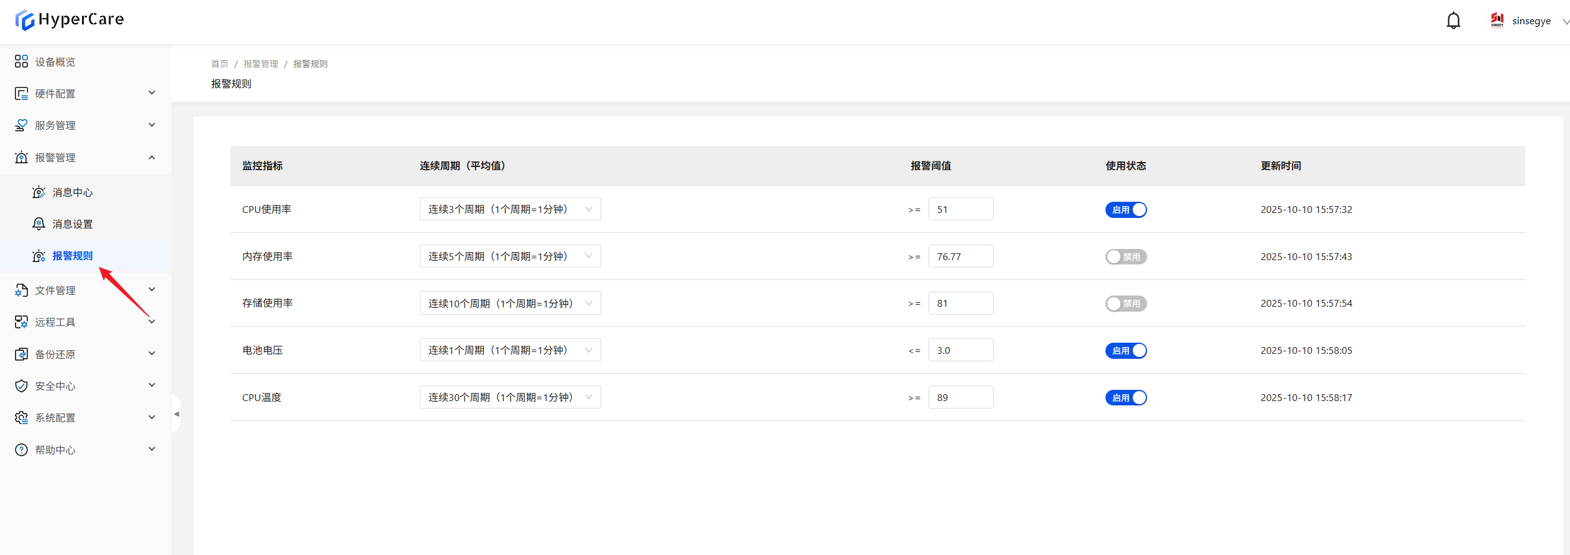Click the 服务管理 sidebar icon
Viewport: 1570px width, 555px height.
coord(21,125)
